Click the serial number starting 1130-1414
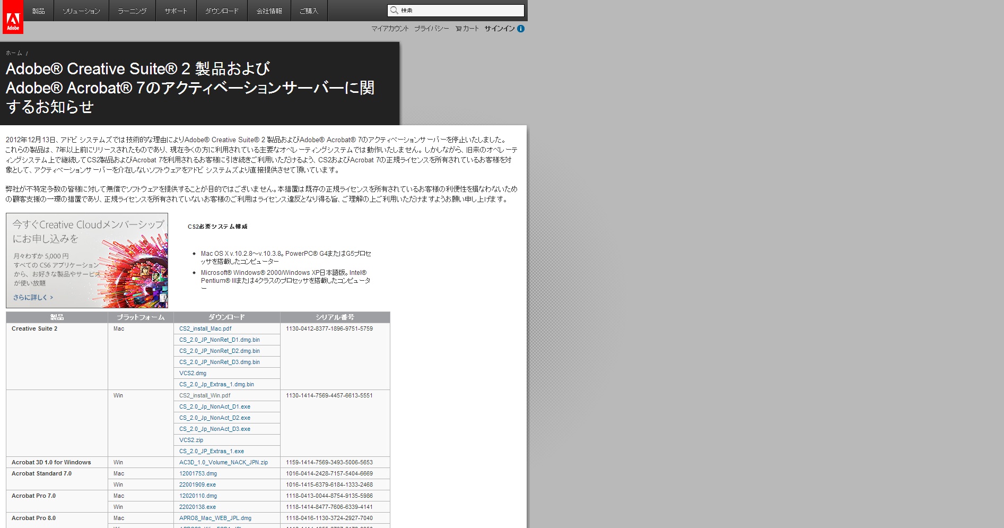The image size is (1004, 528). pos(329,396)
